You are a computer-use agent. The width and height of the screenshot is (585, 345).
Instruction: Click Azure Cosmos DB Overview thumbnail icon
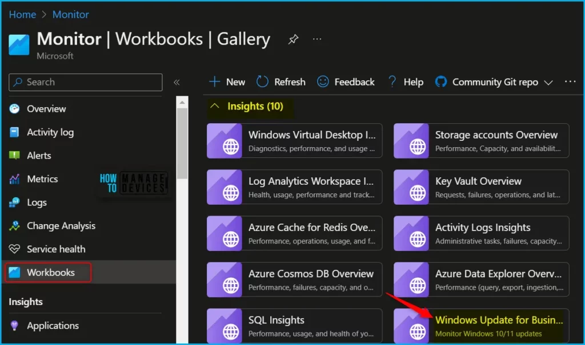(x=224, y=280)
